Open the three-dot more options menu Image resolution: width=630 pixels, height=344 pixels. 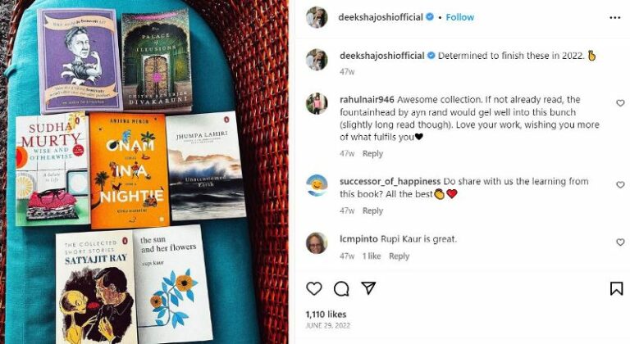click(x=614, y=18)
